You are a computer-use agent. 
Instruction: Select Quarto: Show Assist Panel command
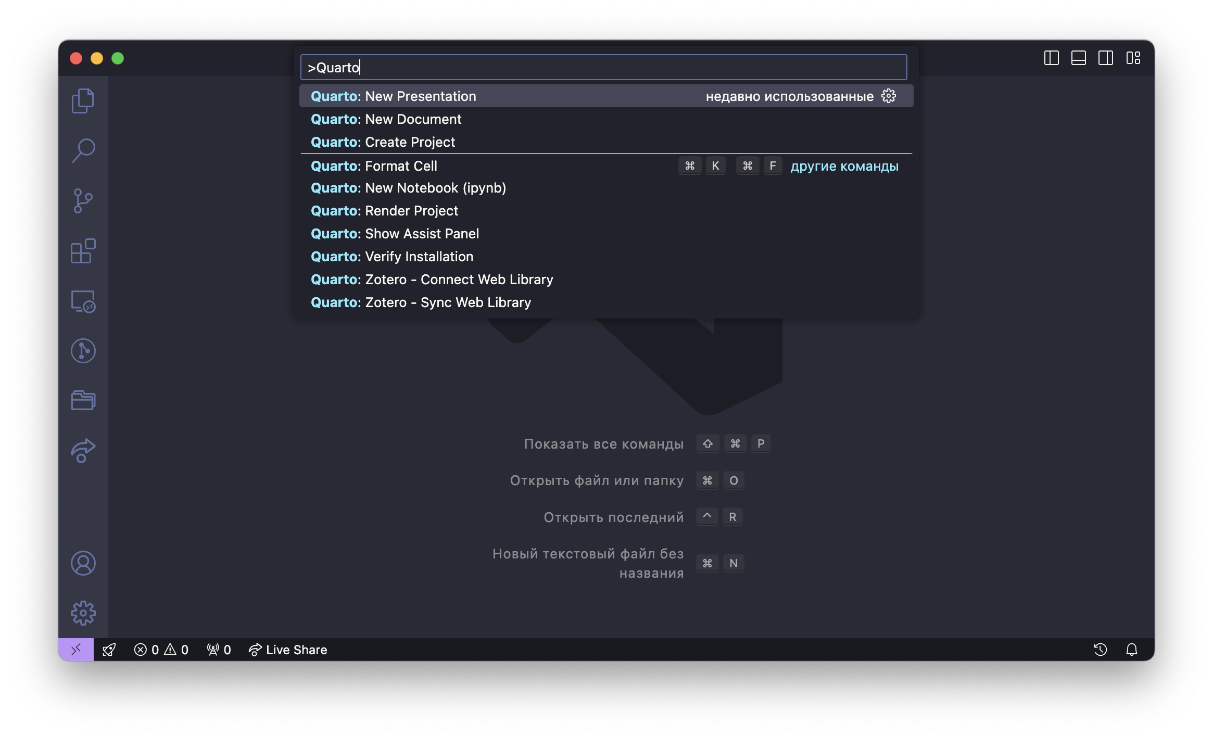606,234
